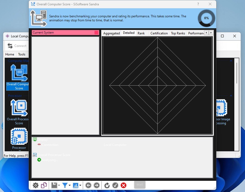Open the filter funnel icon

tap(65, 185)
